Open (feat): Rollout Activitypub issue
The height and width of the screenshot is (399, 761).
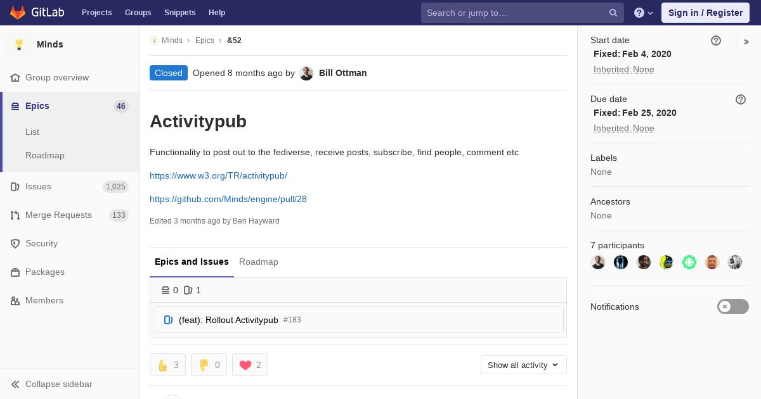[x=228, y=320]
